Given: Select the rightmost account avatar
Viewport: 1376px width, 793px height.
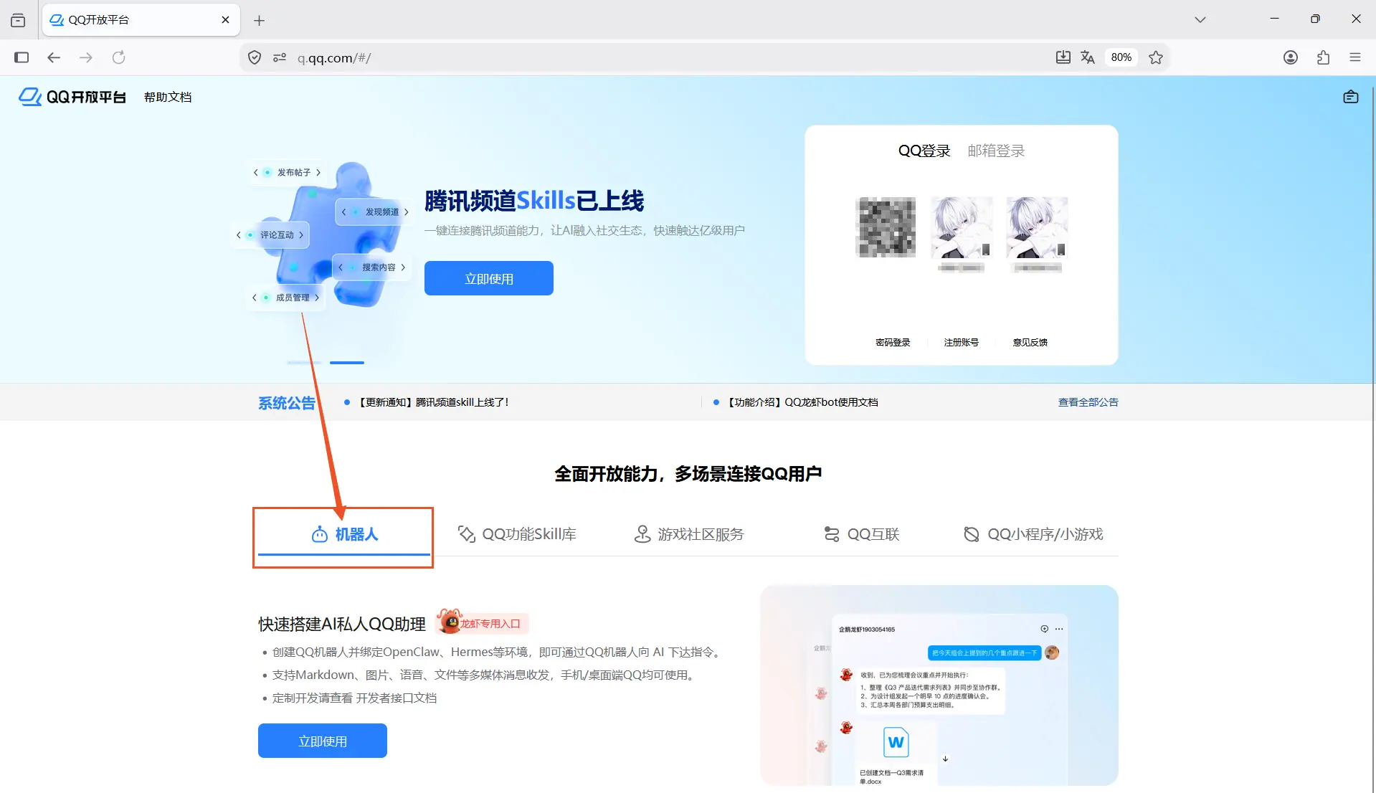Looking at the screenshot, I should pyautogui.click(x=1037, y=227).
